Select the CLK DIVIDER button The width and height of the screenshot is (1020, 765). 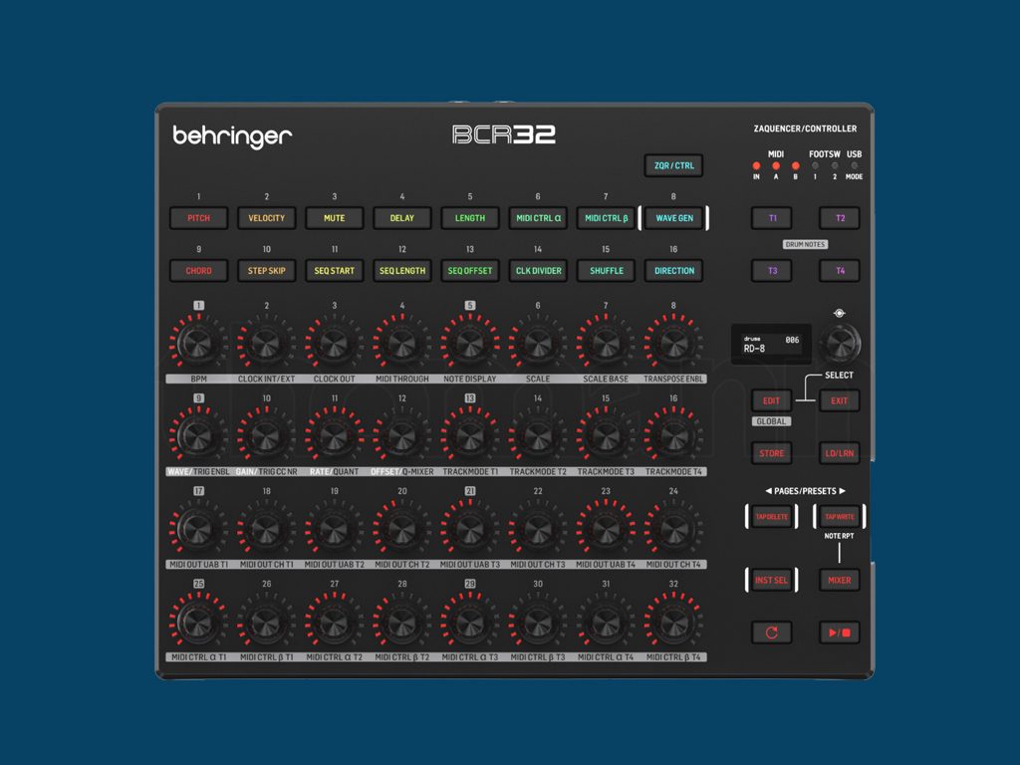tap(538, 271)
